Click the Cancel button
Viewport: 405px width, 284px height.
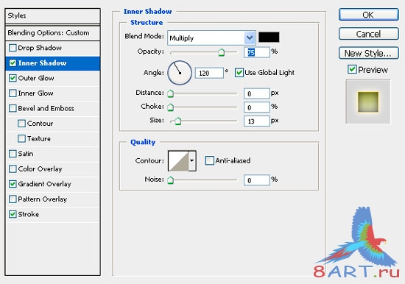pos(369,34)
